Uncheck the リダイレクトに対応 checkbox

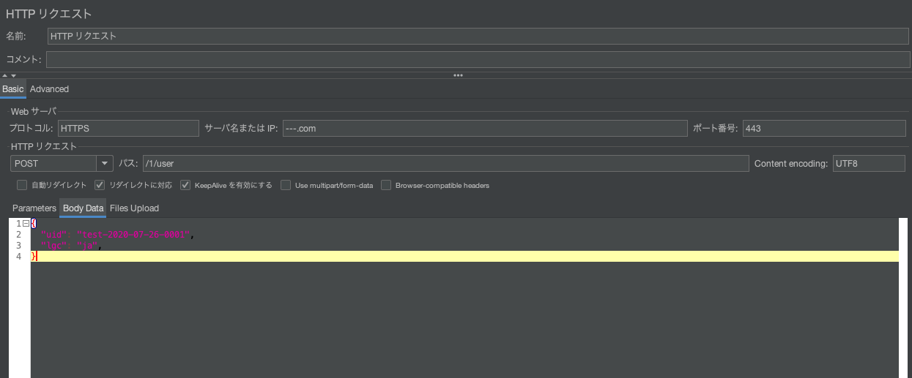100,185
